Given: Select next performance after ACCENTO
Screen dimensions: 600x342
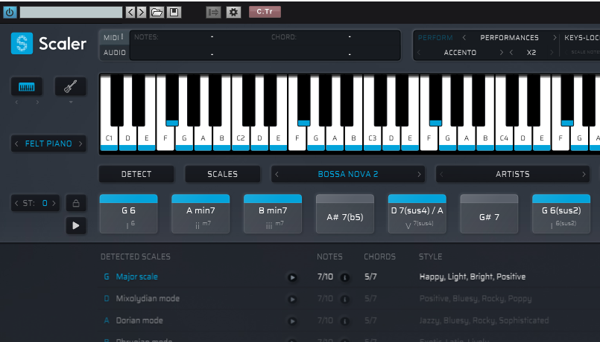Looking at the screenshot, I should click(x=502, y=53).
